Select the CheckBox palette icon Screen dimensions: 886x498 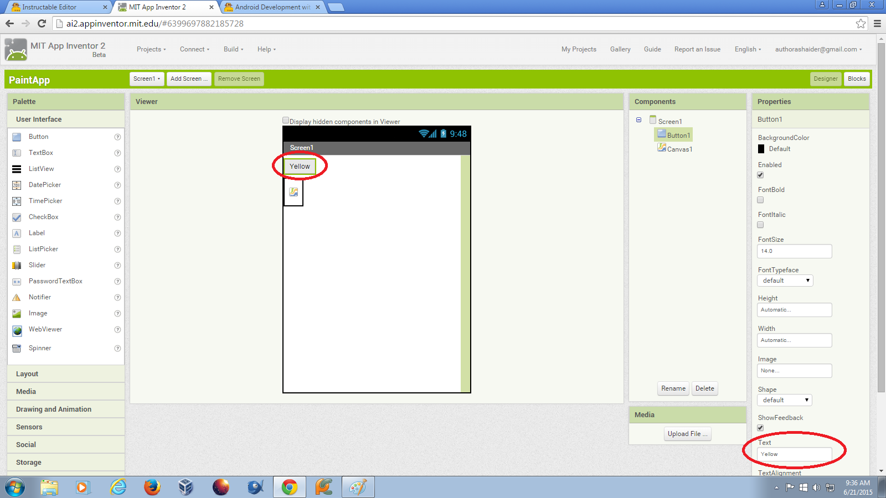(x=17, y=217)
